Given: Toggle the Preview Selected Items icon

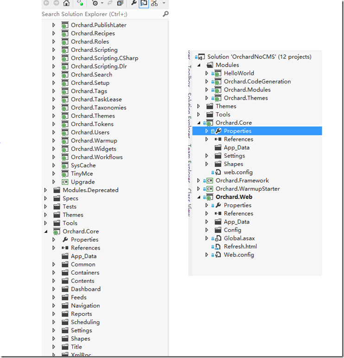Looking at the screenshot, I should pyautogui.click(x=144, y=3).
